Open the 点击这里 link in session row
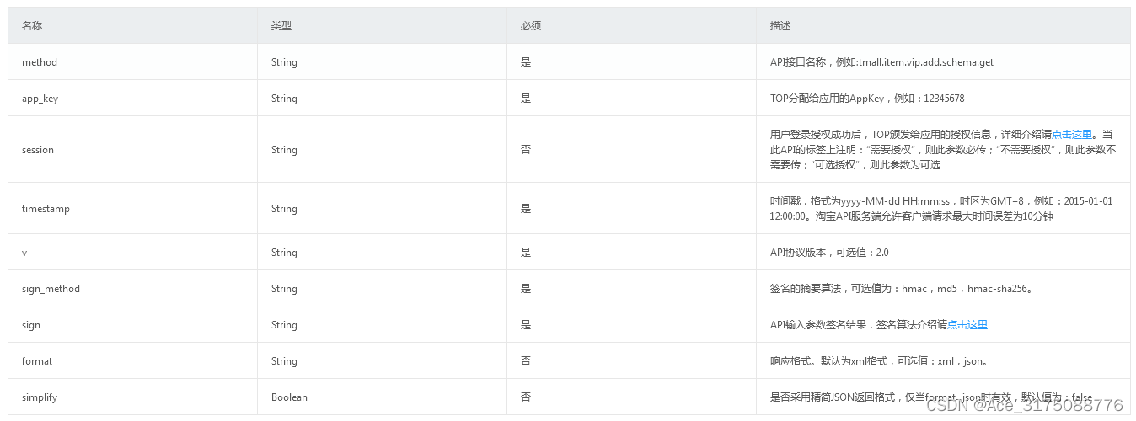This screenshot has width=1136, height=421. (x=1071, y=135)
